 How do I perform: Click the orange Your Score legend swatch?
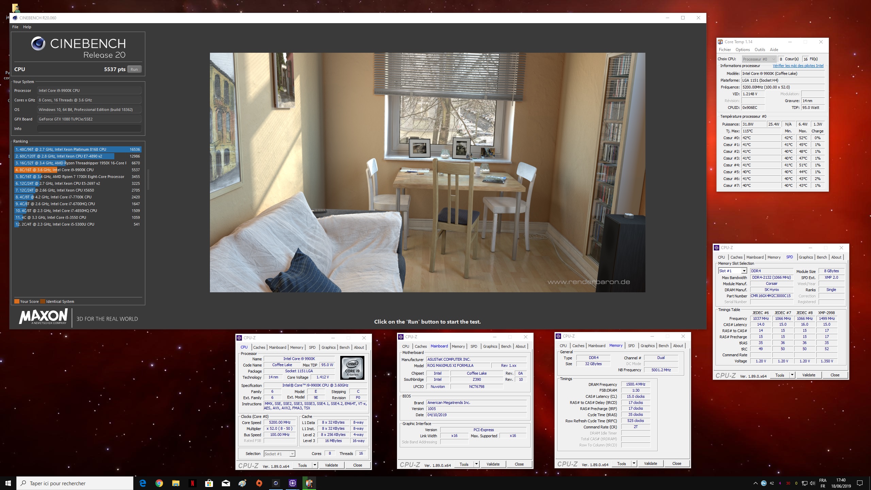[17, 301]
